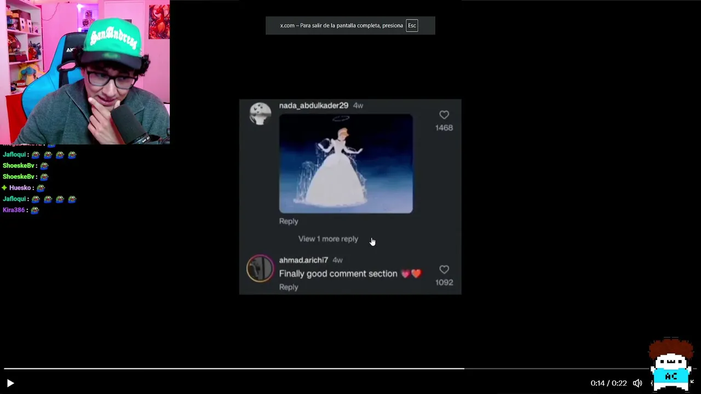Exit fullscreen with the corner arrow icon
The image size is (701, 394).
coord(692,382)
